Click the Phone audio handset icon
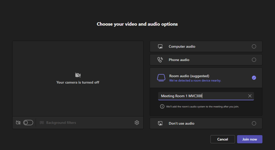The width and height of the screenshot is (275, 150). pos(160,60)
